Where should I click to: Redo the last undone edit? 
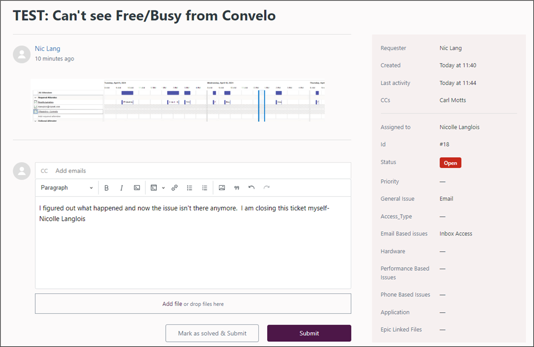[267, 188]
